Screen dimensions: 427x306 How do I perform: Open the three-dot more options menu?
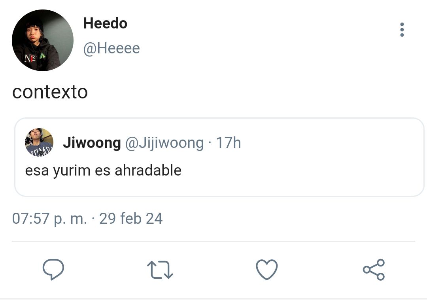tap(402, 29)
